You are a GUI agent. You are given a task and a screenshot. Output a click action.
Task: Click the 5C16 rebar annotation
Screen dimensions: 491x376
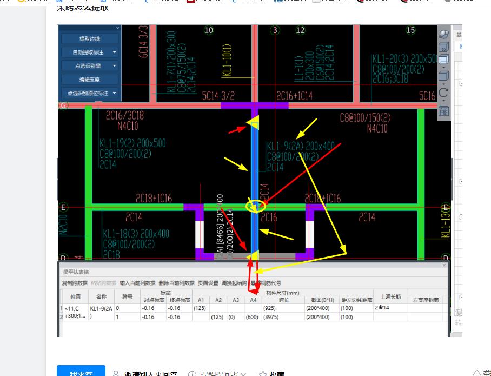(x=427, y=96)
